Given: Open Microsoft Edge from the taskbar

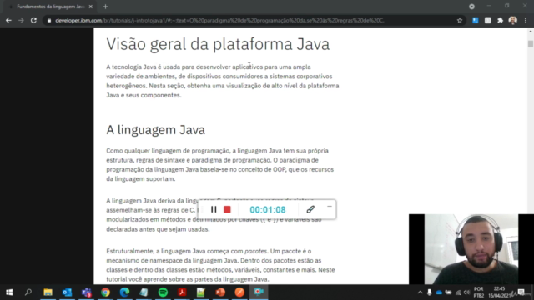Looking at the screenshot, I should point(124,292).
